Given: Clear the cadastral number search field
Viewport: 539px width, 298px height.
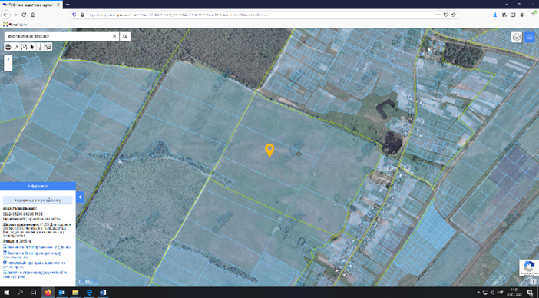Looking at the screenshot, I should coord(114,36).
